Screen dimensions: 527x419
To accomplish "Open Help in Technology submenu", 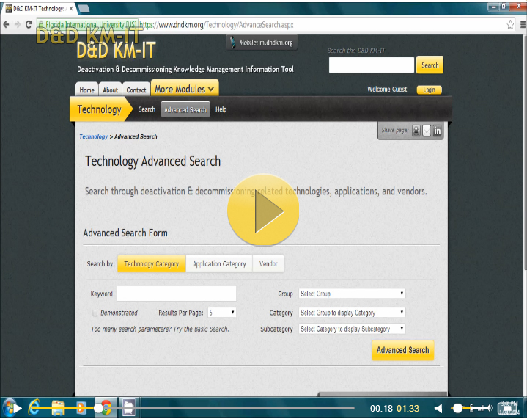I will click(x=221, y=109).
